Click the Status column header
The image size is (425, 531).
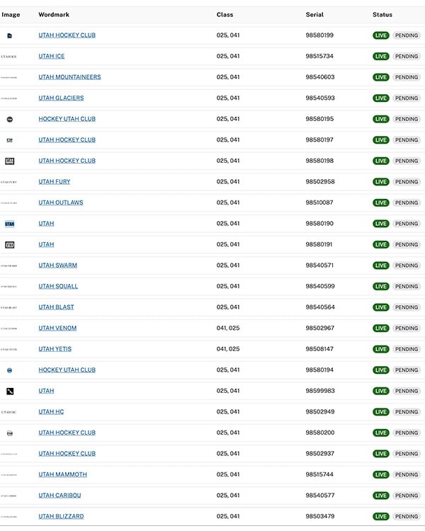(x=382, y=15)
